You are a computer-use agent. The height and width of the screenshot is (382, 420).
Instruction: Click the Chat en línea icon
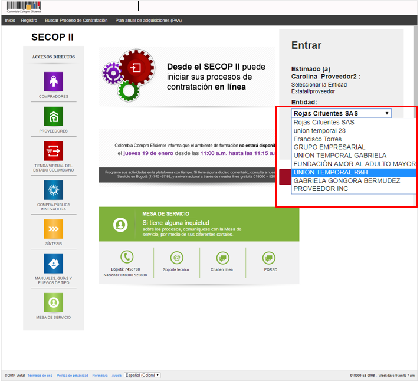pyautogui.click(x=223, y=258)
